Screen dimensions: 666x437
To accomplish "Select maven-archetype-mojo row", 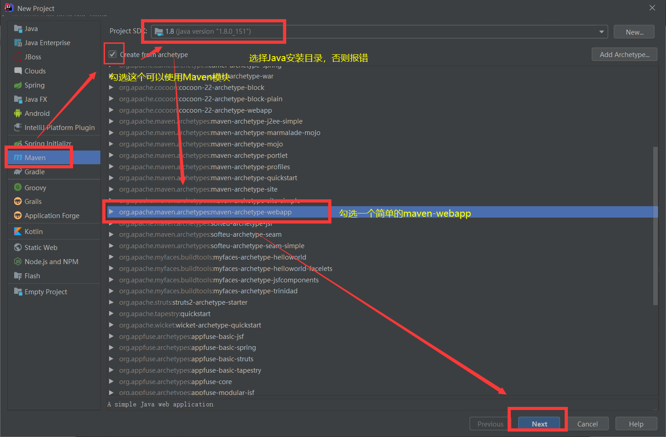I will [x=382, y=144].
